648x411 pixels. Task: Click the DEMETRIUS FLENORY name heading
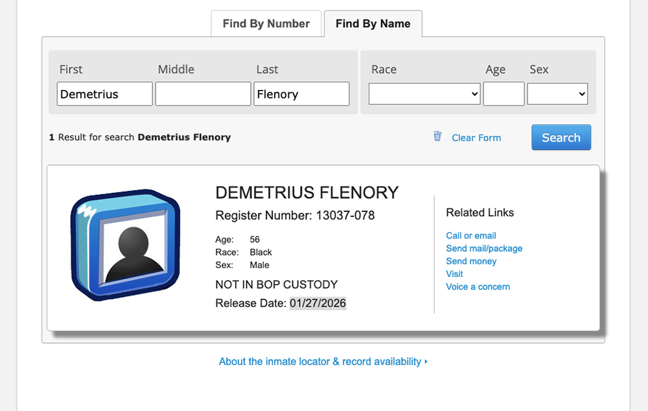pos(307,192)
